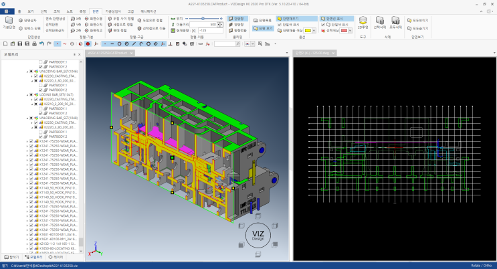
Task: Click 선택점으로 이동 move tool
Action: point(152,28)
